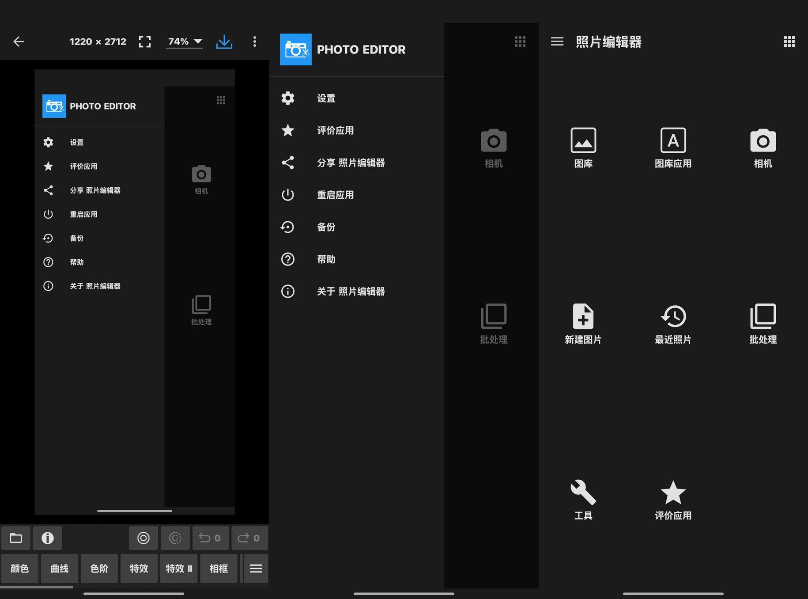
Task: Click 照片编辑器 title on home screen
Action: click(x=608, y=42)
